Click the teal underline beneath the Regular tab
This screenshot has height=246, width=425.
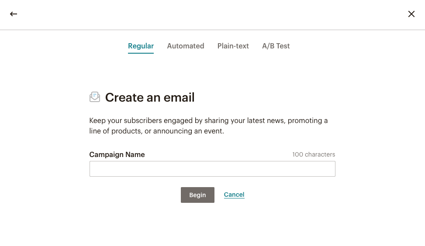coord(141,53)
